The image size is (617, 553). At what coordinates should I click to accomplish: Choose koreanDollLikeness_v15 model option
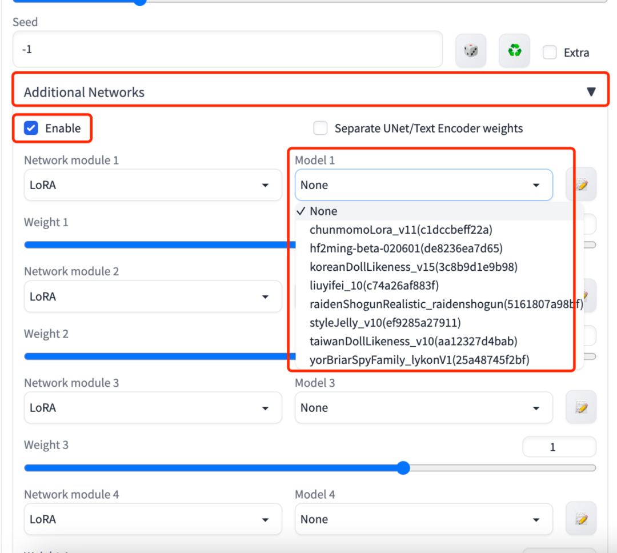click(439, 267)
